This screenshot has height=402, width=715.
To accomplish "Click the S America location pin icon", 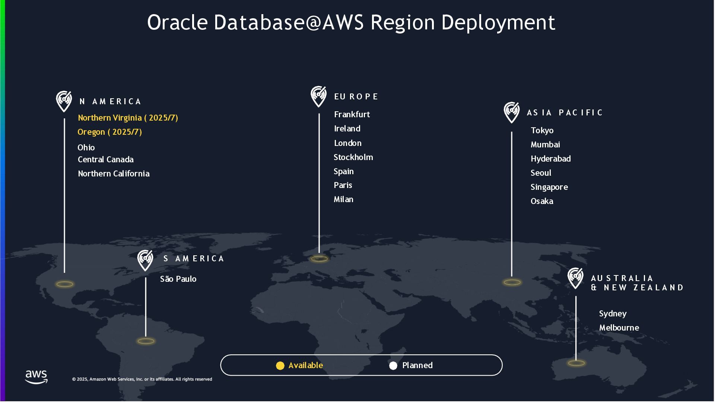I will click(145, 260).
